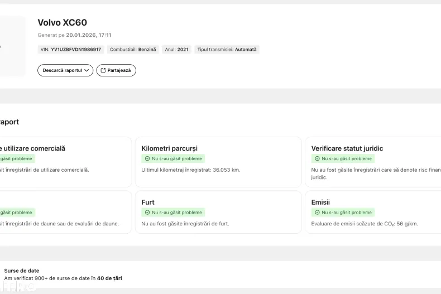Open the utilizare comercială card heading

pos(32,148)
